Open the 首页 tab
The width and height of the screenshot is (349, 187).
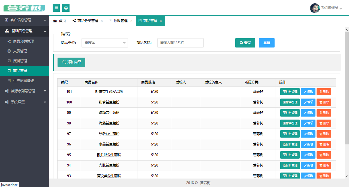(60, 21)
